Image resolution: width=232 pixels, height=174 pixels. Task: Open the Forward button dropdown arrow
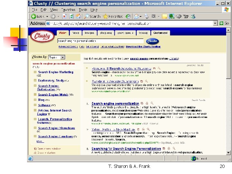tap(59, 16)
